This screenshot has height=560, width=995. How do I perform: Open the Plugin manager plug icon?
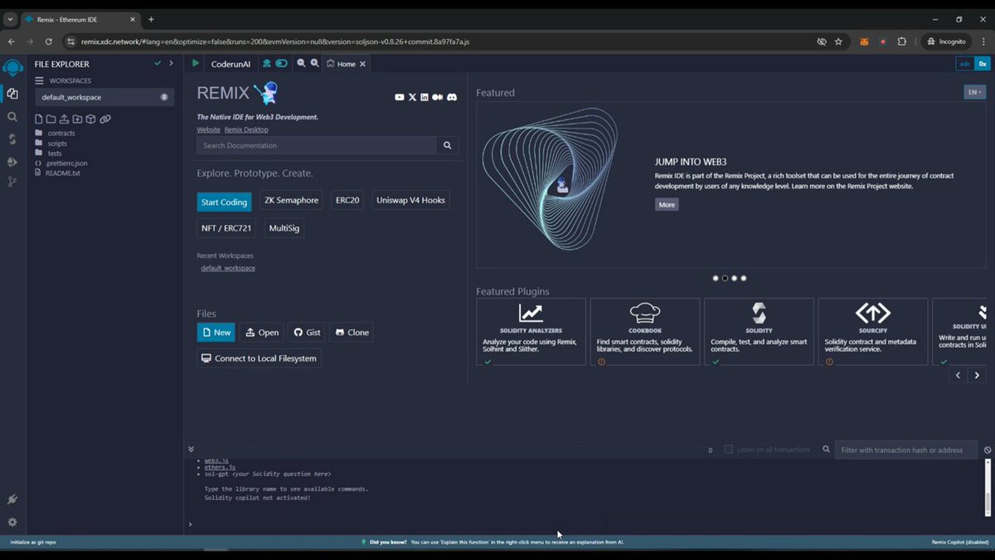pos(12,499)
